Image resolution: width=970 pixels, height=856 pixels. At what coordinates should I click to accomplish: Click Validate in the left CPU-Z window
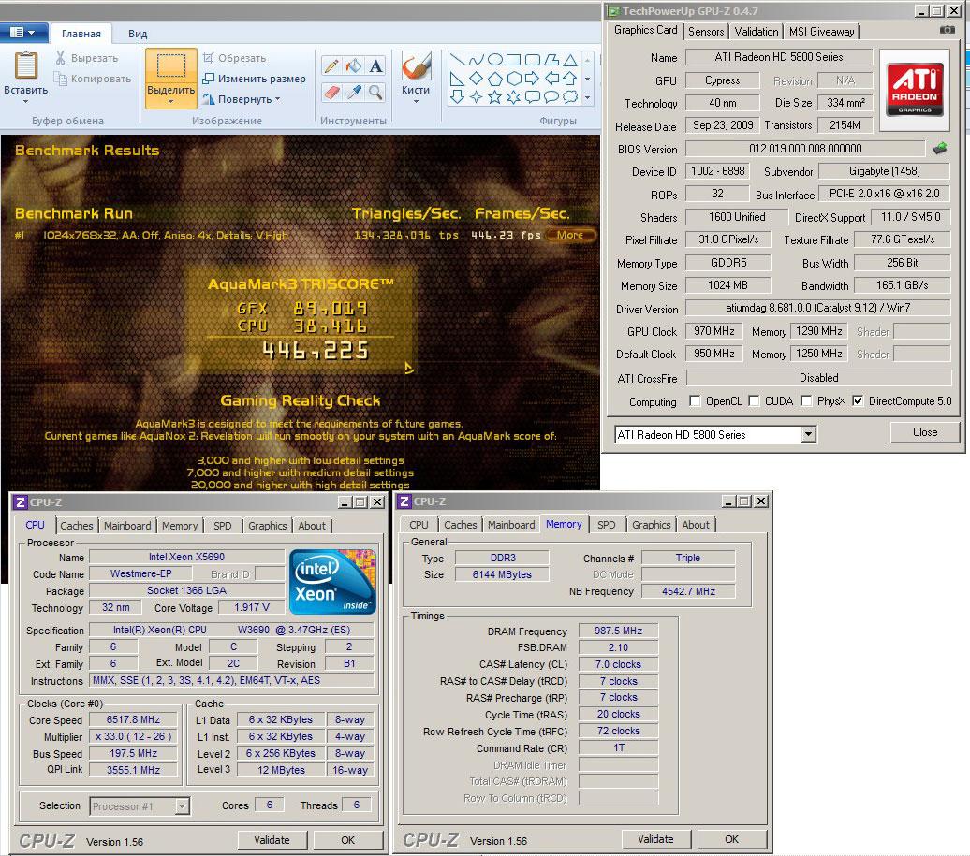click(272, 840)
